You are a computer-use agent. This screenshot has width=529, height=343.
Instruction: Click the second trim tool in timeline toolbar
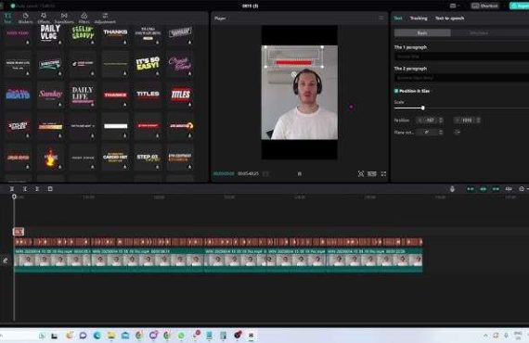coord(25,189)
